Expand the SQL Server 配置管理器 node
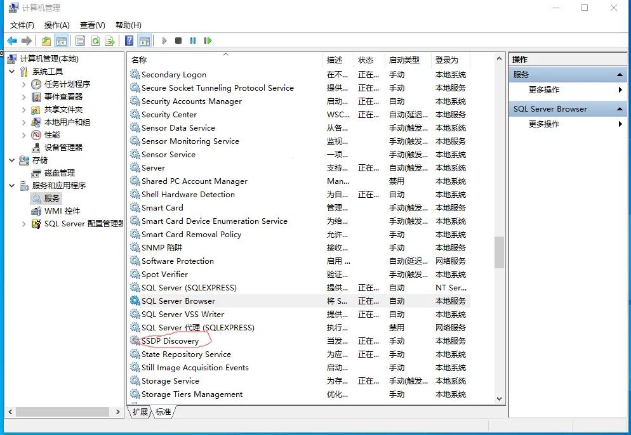Image resolution: width=631 pixels, height=435 pixels. click(24, 224)
